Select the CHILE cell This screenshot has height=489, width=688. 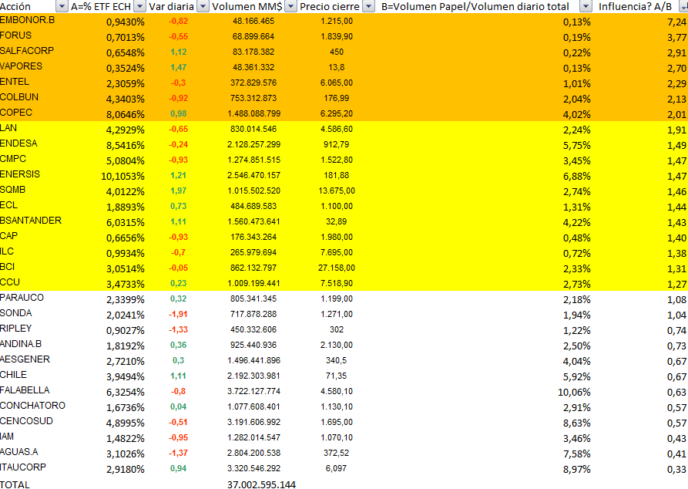coord(14,374)
